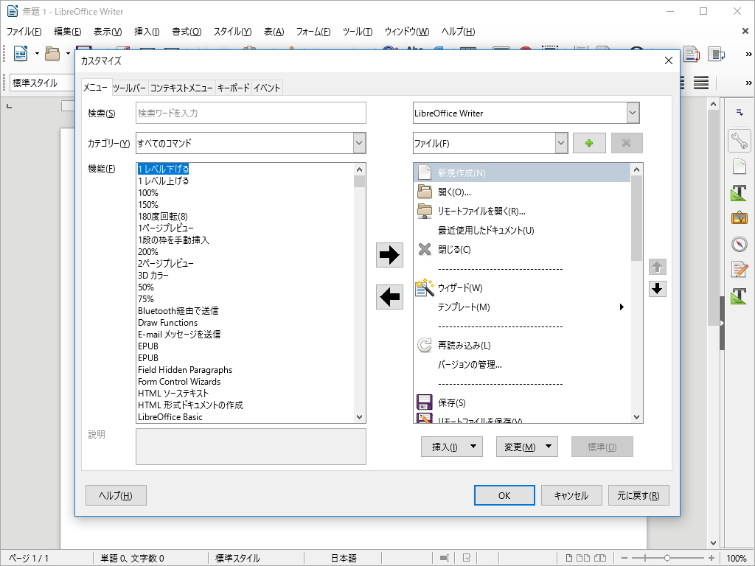
Task: Click the OK button
Action: (504, 496)
